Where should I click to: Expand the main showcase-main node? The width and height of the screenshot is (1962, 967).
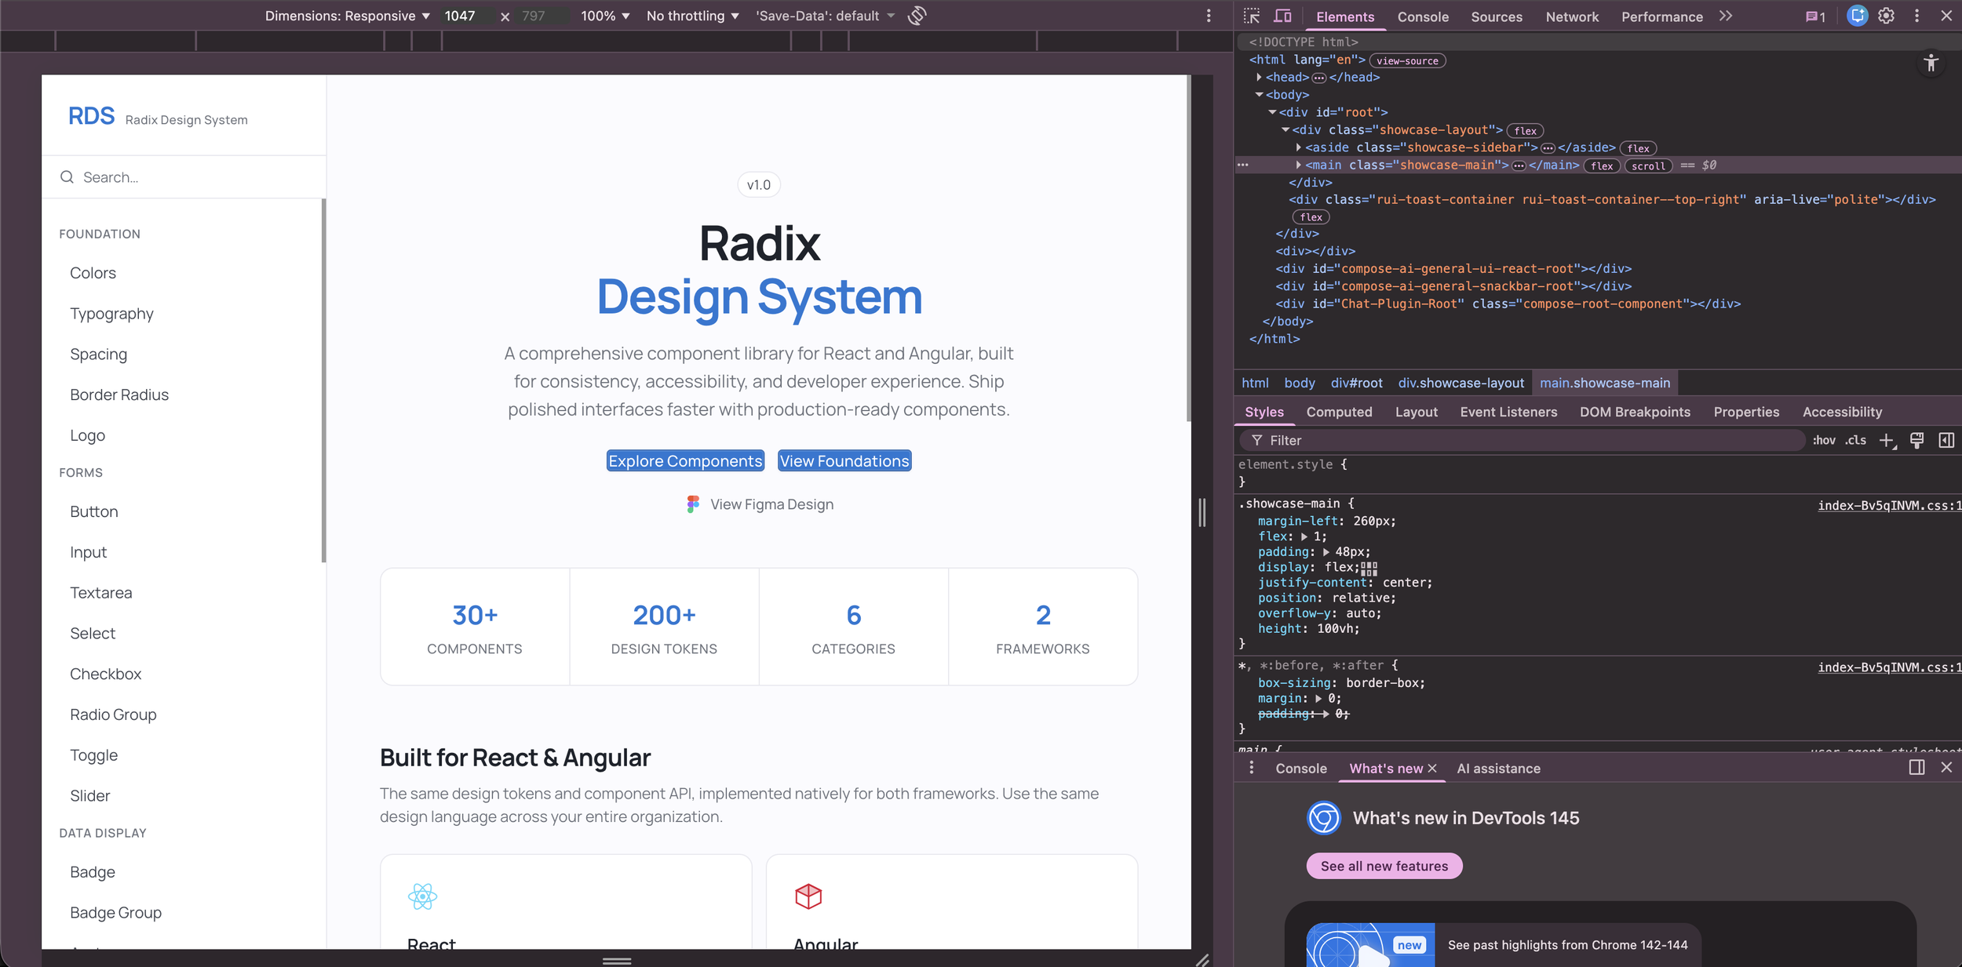click(x=1299, y=165)
